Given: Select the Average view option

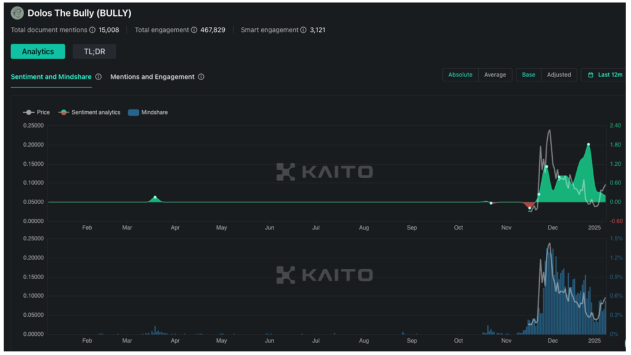Looking at the screenshot, I should tap(495, 75).
